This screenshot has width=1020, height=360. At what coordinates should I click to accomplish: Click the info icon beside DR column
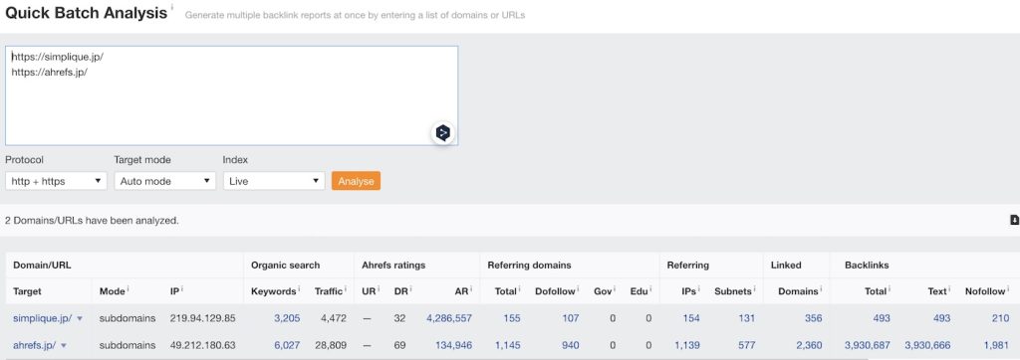coord(413,287)
